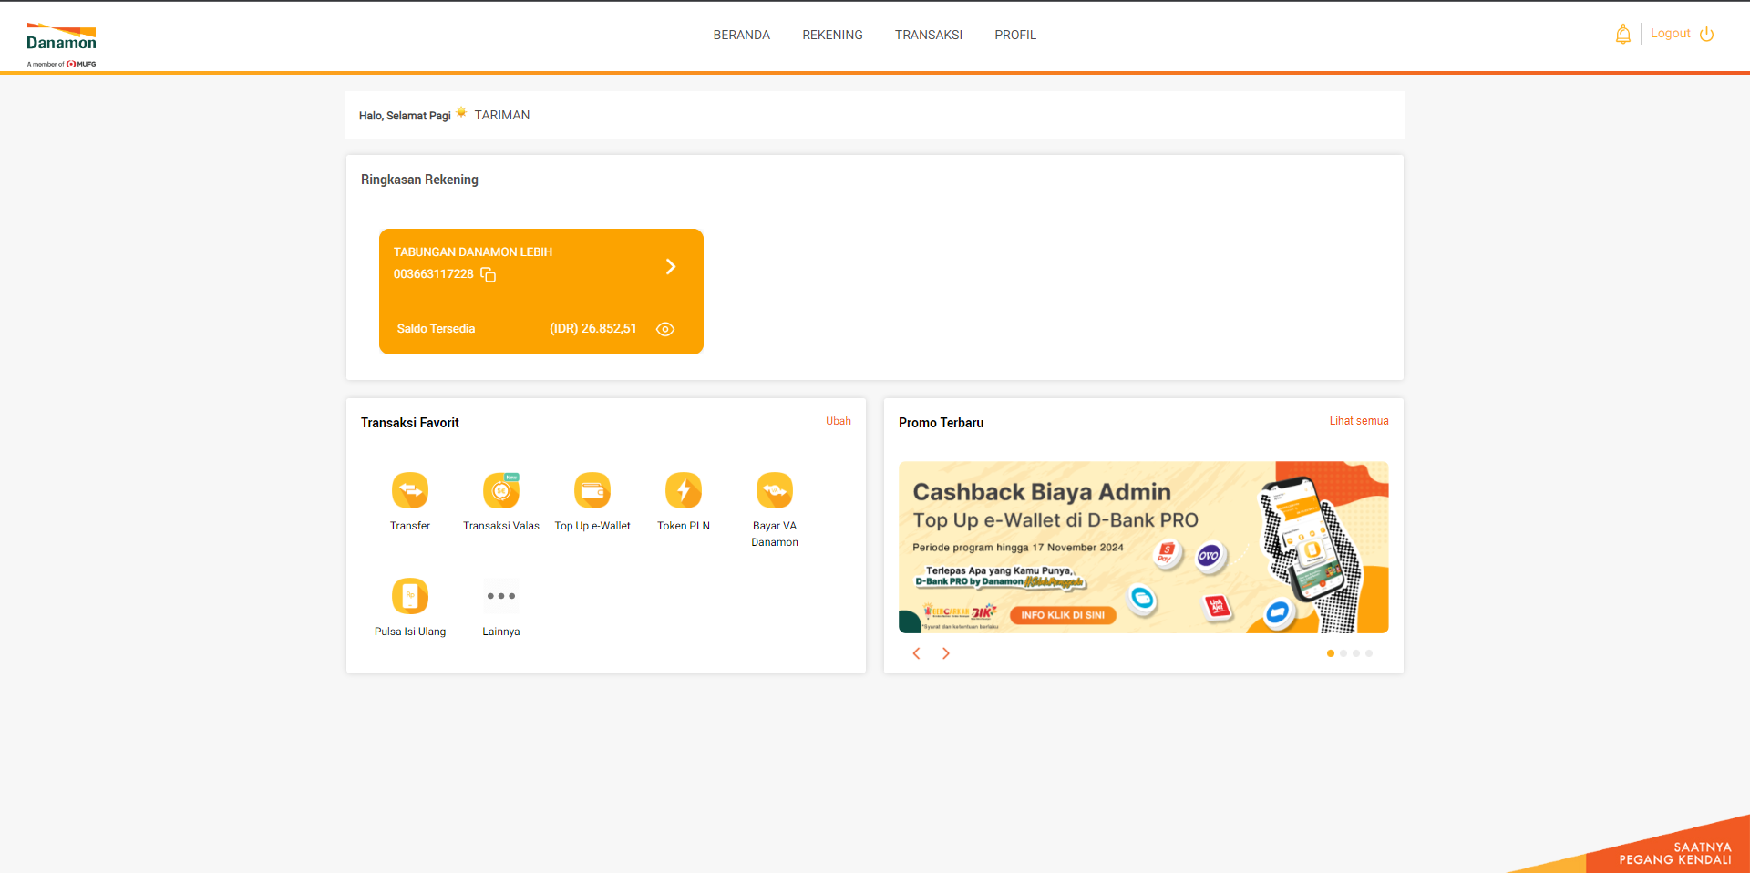This screenshot has height=873, width=1750.
Task: Select the third promo carousel dot
Action: (x=1356, y=653)
